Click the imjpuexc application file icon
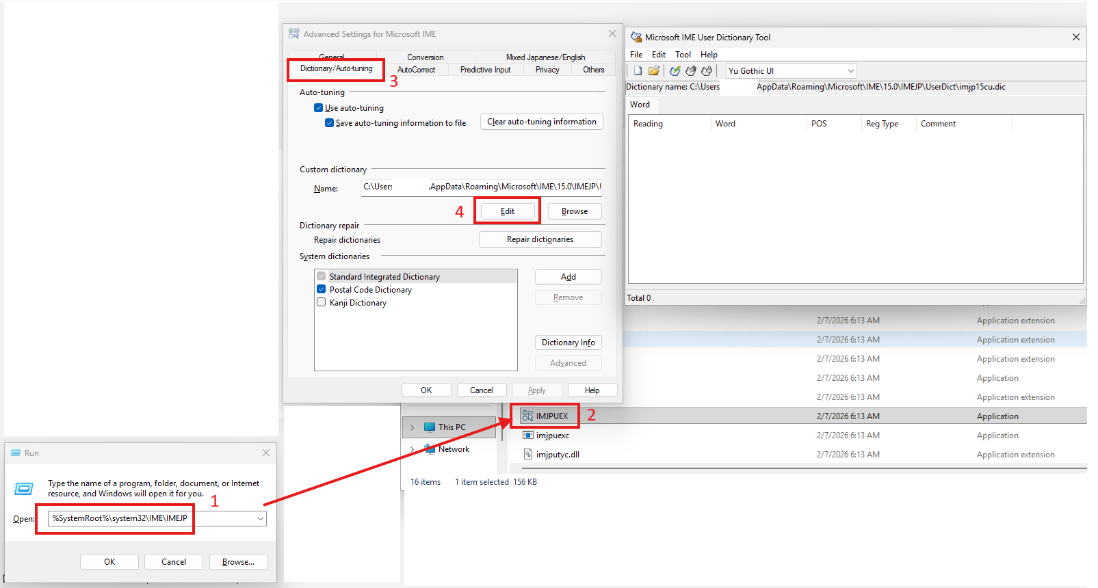The width and height of the screenshot is (1098, 588). click(x=527, y=435)
